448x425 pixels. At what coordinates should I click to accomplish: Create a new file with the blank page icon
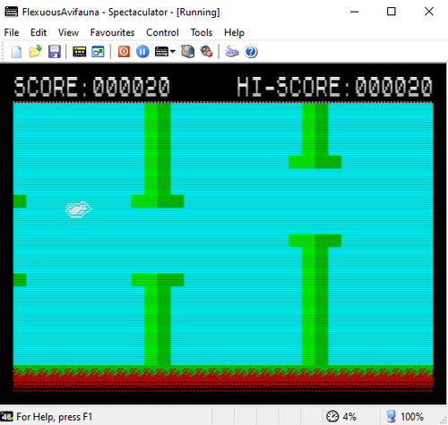coord(16,52)
